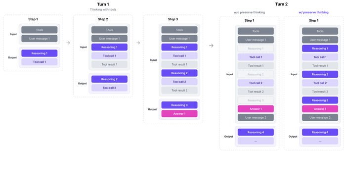The image size is (346, 195).
Task: Click User message 2 in w/o preserve thinking column
Action: 256,117
